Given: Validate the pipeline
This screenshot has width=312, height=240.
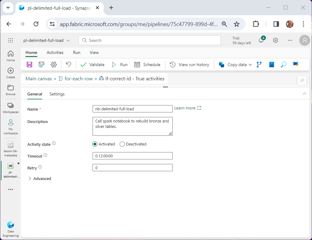Looking at the screenshot, I should [x=92, y=65].
